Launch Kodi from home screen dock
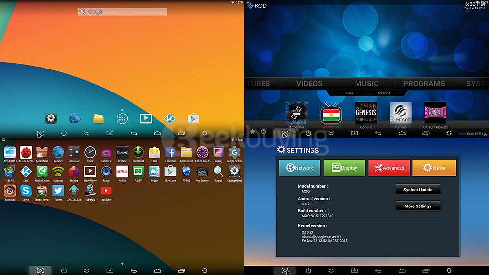The width and height of the screenshot is (489, 275). 170,118
